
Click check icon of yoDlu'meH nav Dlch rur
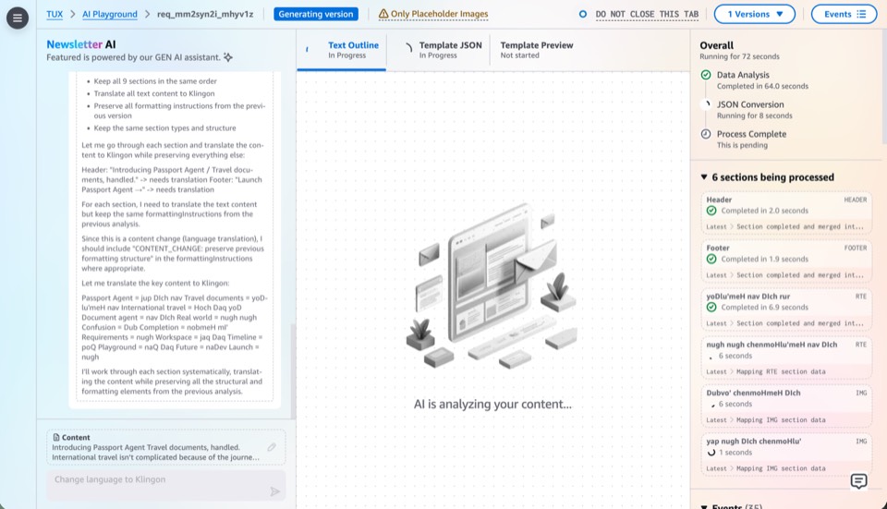tap(711, 307)
